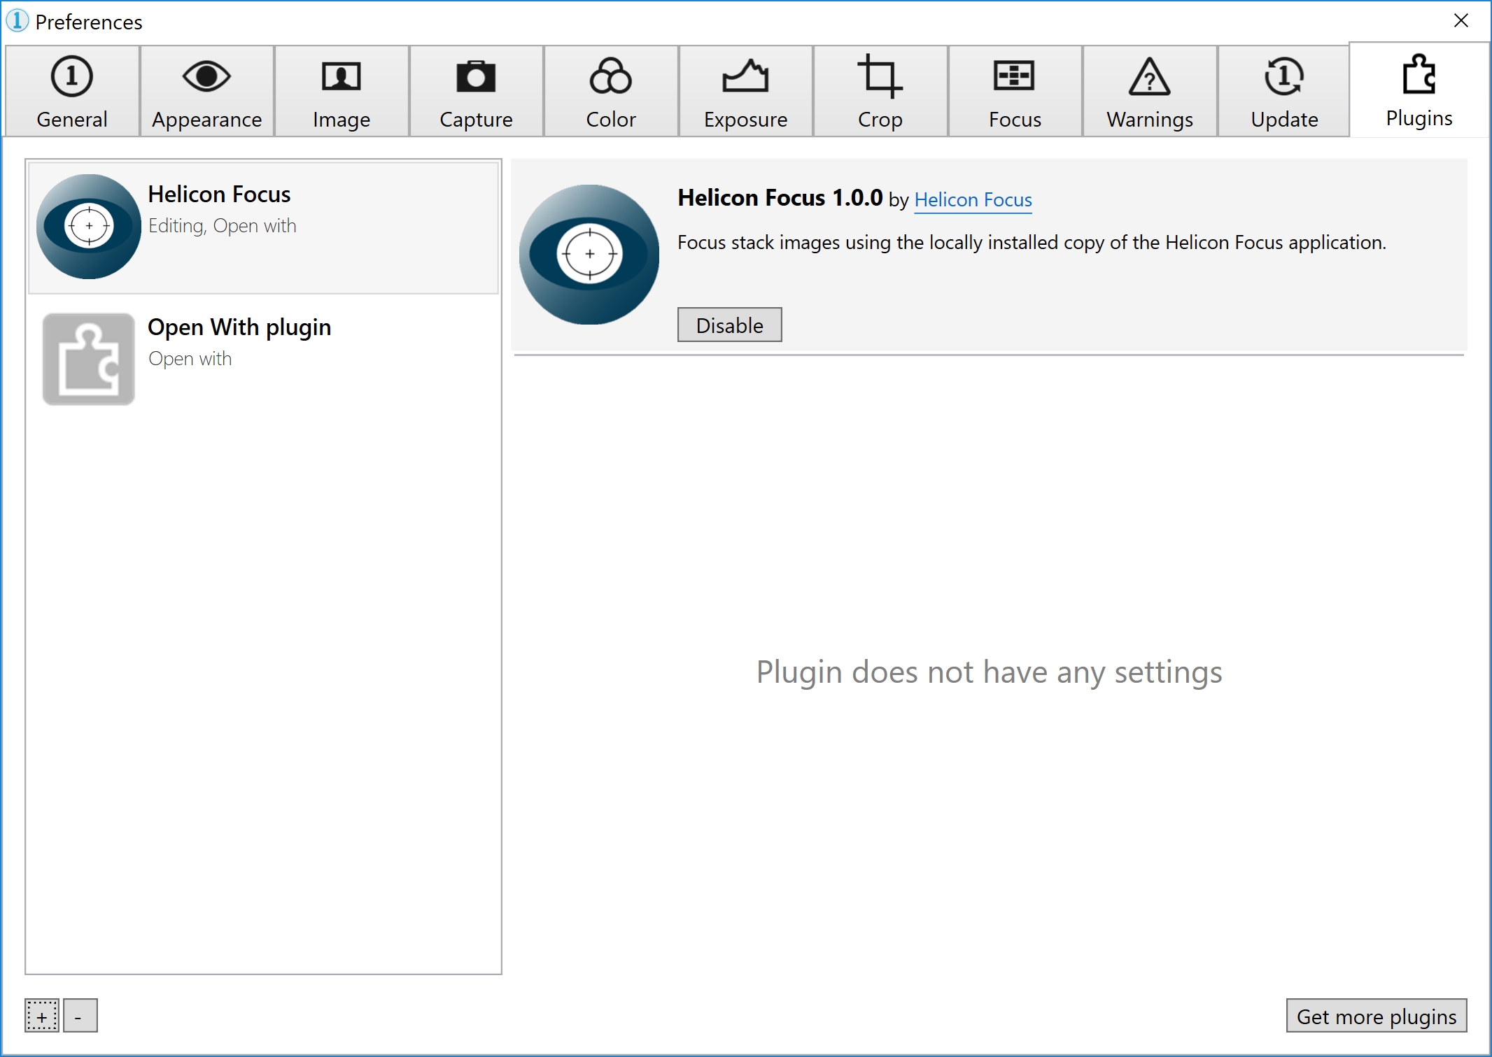Select the Appearance eye icon
Screen dimensions: 1492x1057
click(206, 77)
